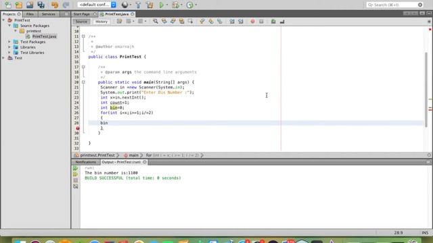
Task: Open the Start Page tab
Action: tap(81, 14)
